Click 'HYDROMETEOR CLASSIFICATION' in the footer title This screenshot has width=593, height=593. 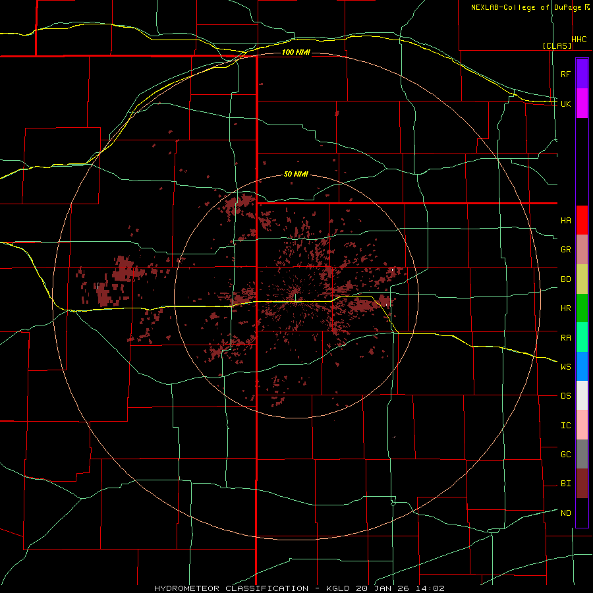[x=231, y=588]
